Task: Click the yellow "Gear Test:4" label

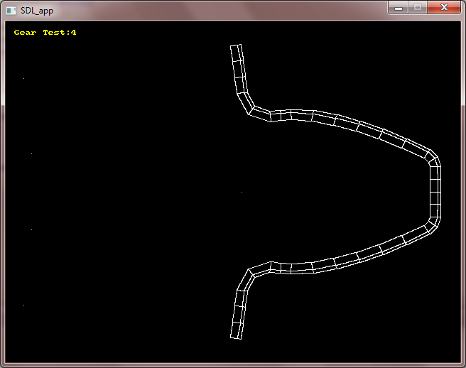Action: 45,33
